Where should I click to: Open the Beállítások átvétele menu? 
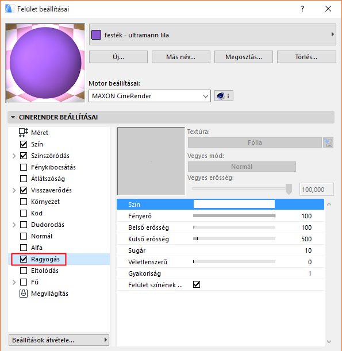coord(59,340)
